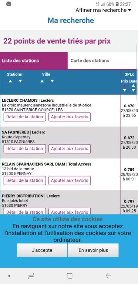Open Android recent apps button
The height and width of the screenshot is (284, 138).
point(31,276)
